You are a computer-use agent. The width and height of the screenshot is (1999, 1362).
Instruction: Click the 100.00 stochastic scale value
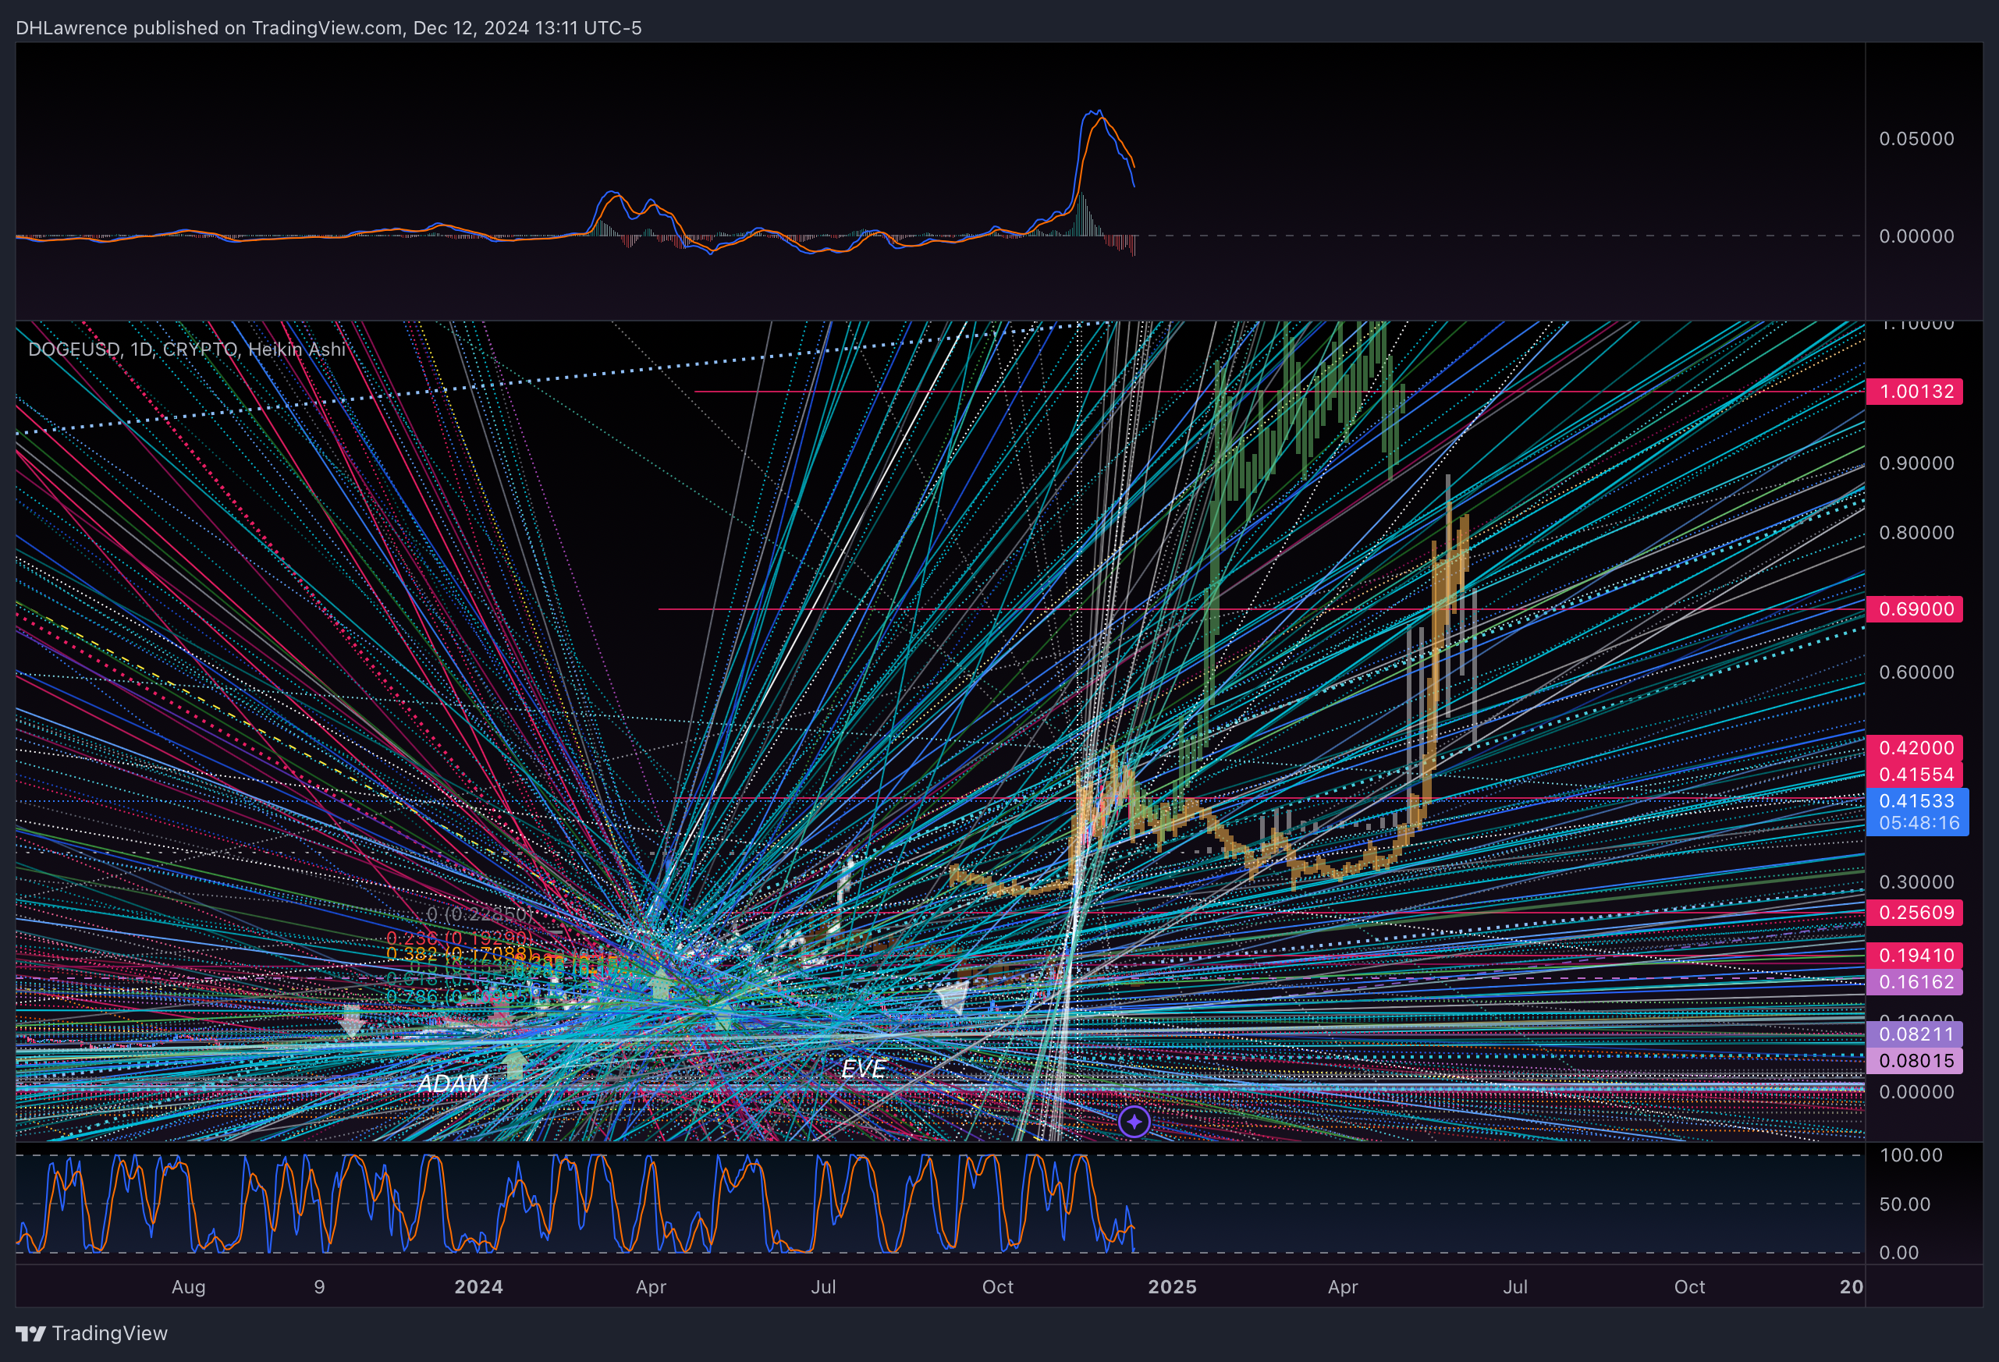(1910, 1155)
